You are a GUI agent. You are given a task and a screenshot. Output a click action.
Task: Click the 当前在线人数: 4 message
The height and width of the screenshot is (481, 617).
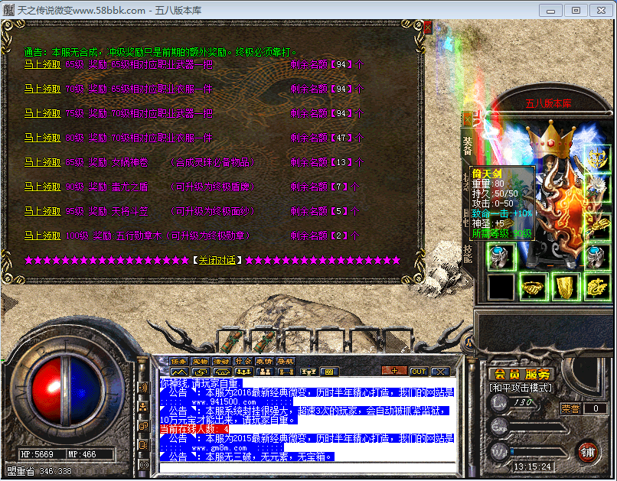[x=194, y=429]
